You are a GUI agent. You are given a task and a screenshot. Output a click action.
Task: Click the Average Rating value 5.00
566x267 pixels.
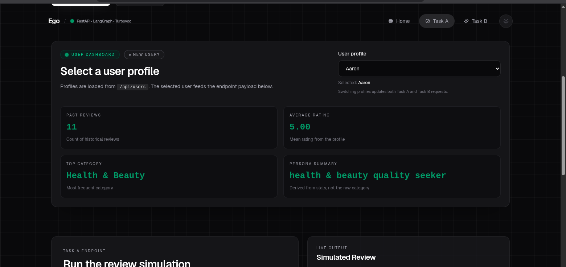tap(300, 127)
